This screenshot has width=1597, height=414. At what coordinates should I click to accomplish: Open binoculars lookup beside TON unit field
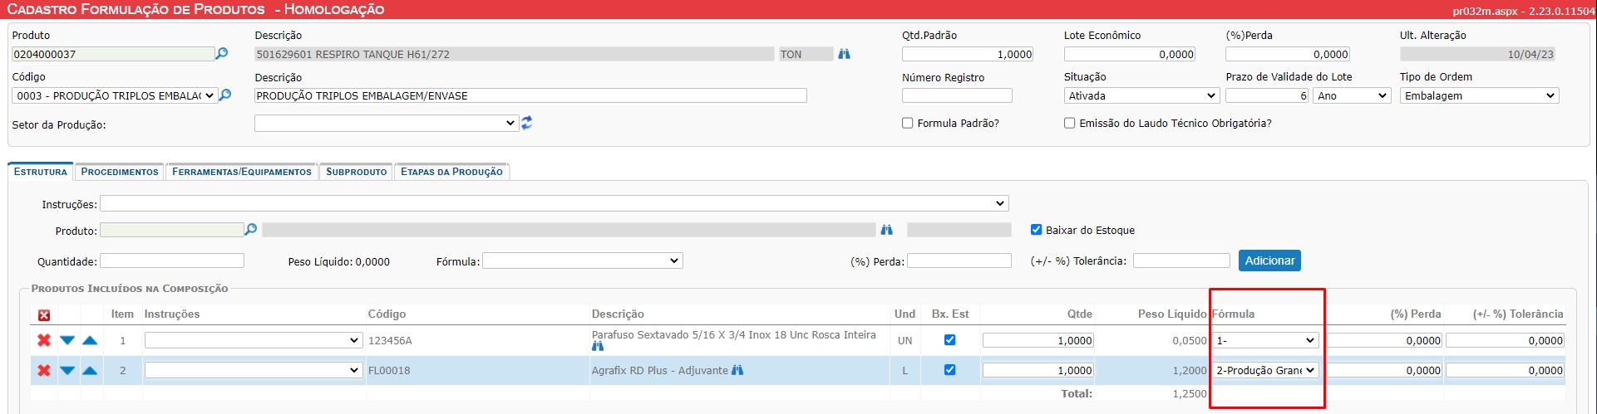point(845,54)
